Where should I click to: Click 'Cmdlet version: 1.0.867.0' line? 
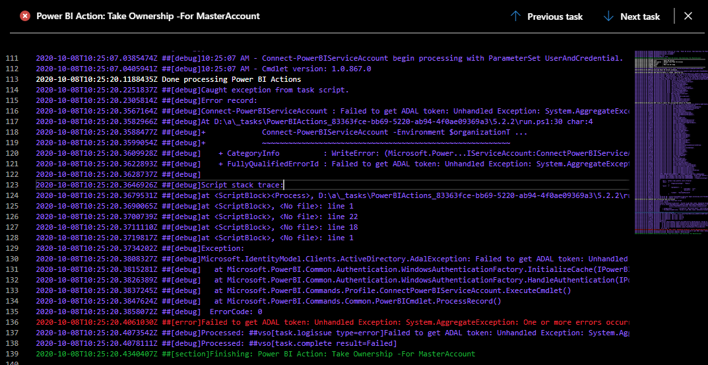(203, 69)
